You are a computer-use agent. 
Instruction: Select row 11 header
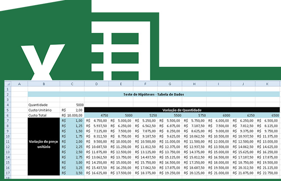coord(8,141)
